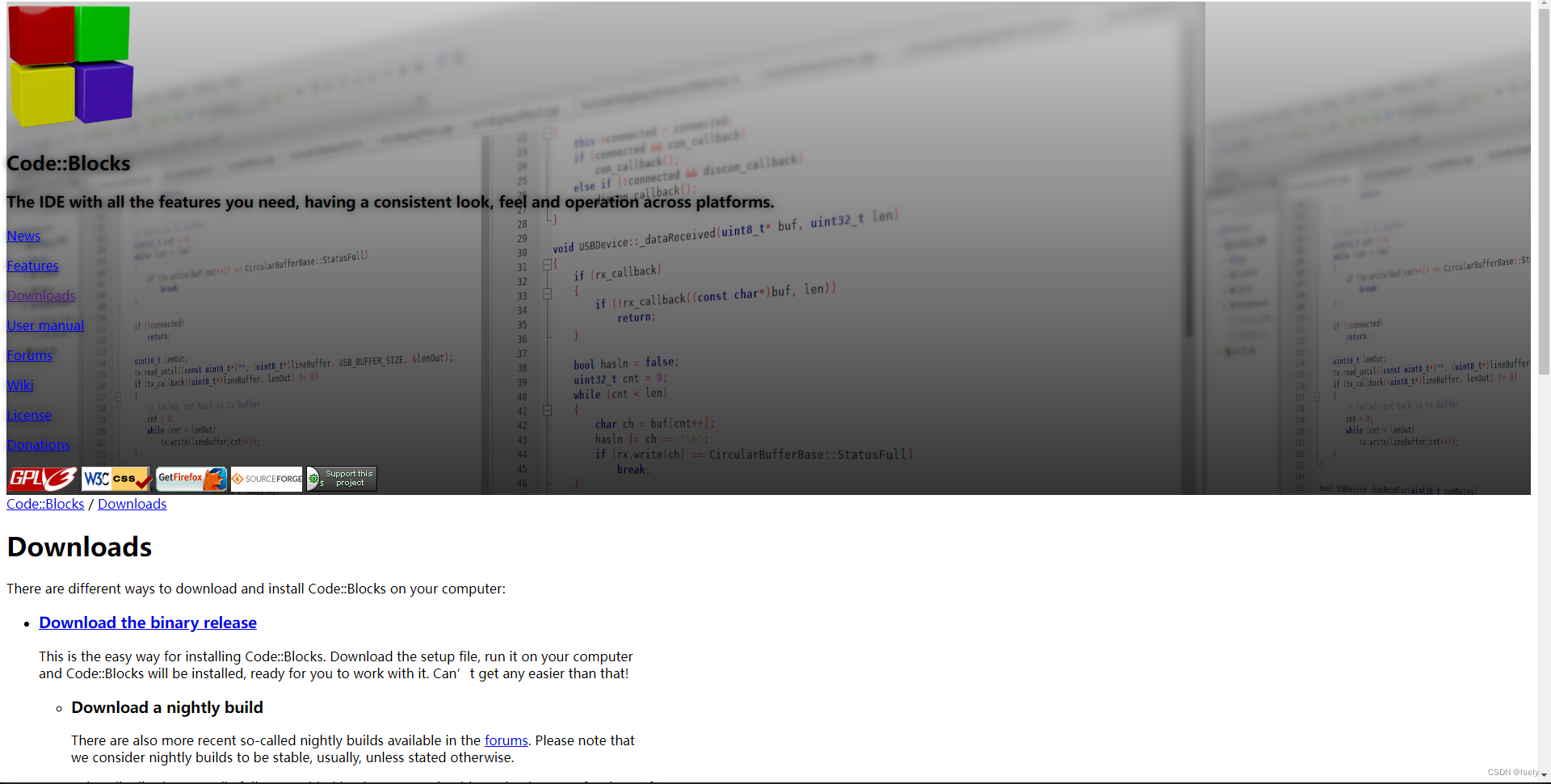Viewport: 1551px width, 784px height.
Task: Visit the SourceForge badge link
Action: click(266, 479)
